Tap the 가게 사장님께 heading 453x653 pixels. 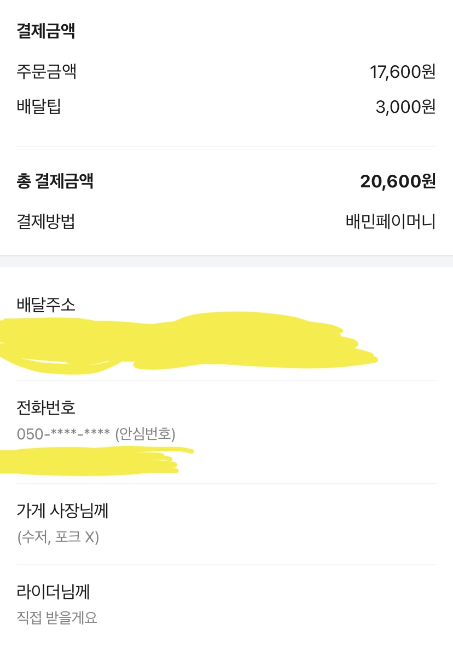(x=63, y=511)
